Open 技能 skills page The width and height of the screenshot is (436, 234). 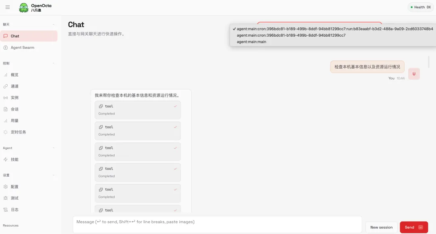(15, 159)
